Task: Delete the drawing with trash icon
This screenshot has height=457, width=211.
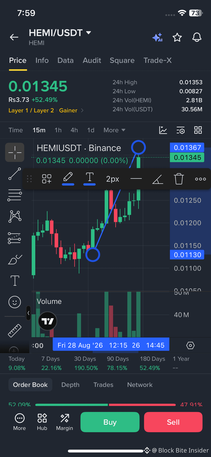Action: pyautogui.click(x=179, y=179)
